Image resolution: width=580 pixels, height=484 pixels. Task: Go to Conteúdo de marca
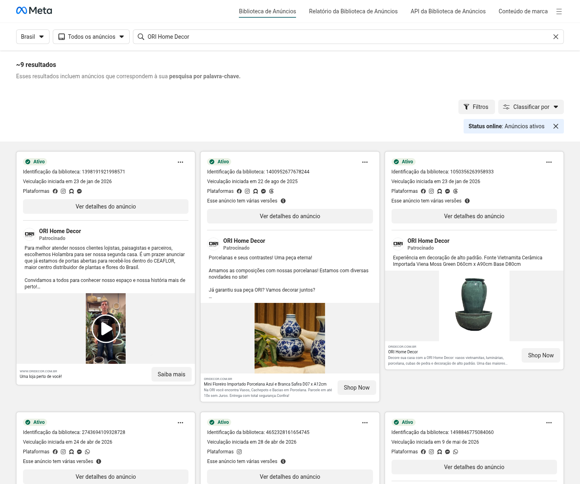(523, 11)
